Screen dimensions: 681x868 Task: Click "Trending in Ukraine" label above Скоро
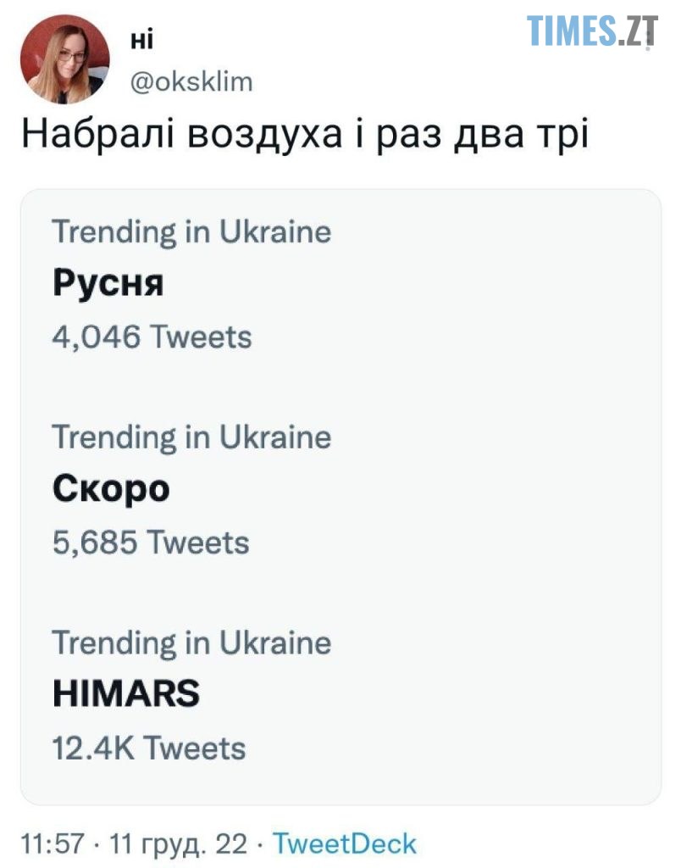[x=191, y=437]
